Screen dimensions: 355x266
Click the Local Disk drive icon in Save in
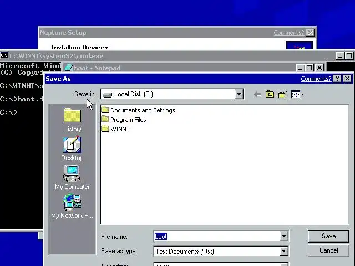108,95
